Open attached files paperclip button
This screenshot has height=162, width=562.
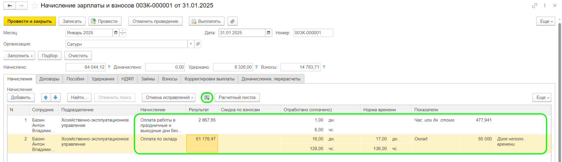tap(232, 21)
